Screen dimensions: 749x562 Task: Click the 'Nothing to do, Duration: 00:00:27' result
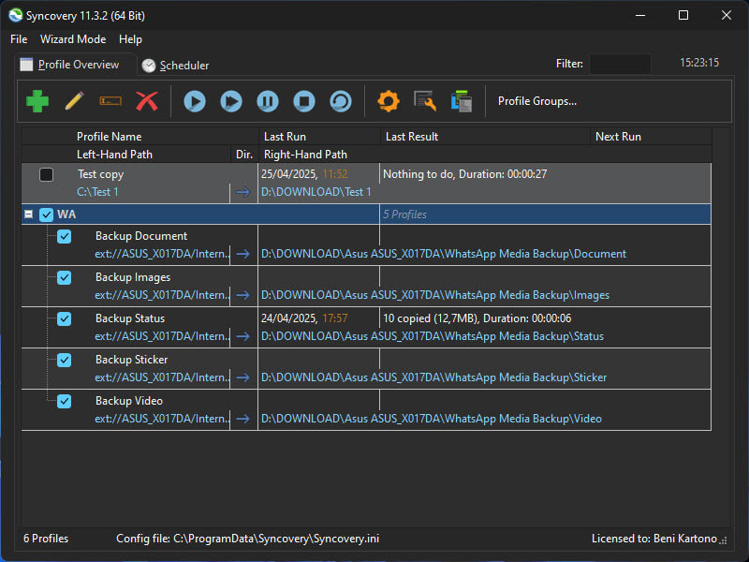464,174
